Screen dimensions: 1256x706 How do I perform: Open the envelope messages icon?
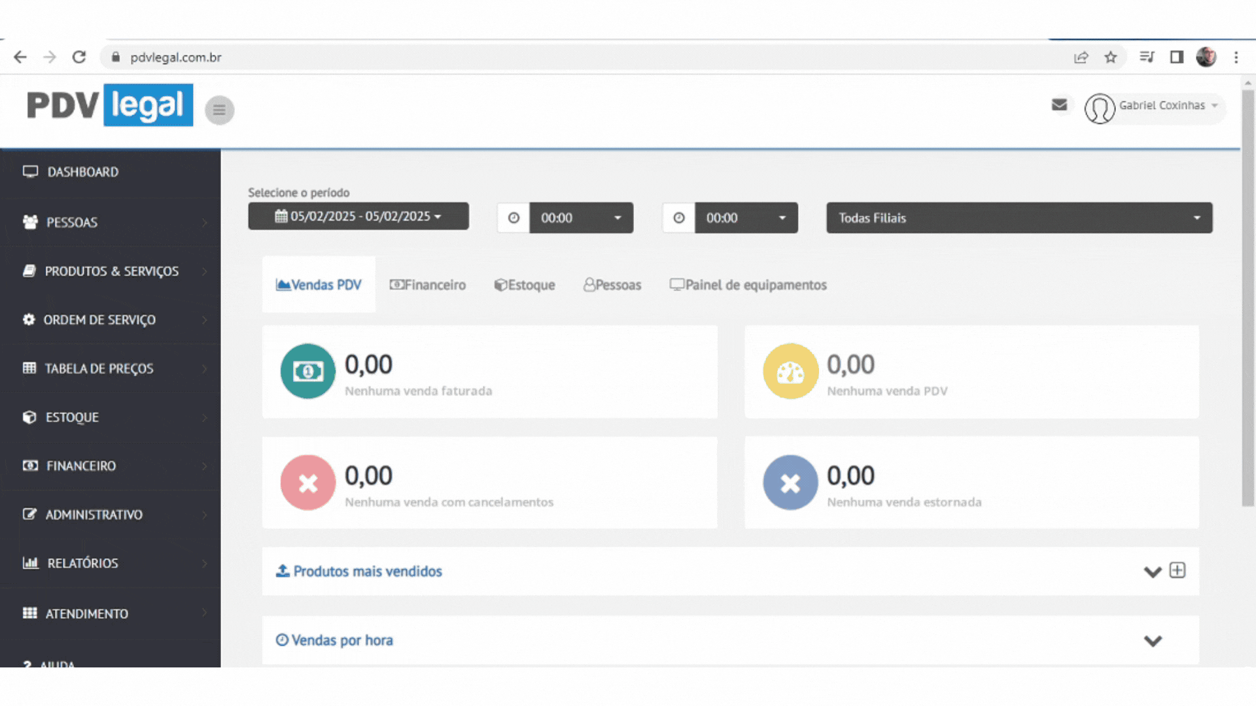tap(1059, 105)
